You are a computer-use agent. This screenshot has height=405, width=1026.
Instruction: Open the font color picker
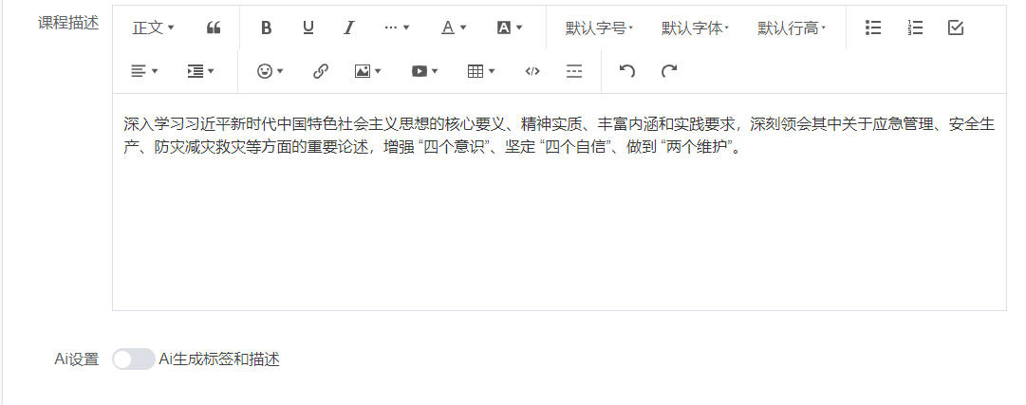pos(453,28)
